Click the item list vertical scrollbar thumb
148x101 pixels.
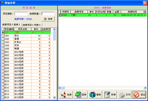point(54,36)
